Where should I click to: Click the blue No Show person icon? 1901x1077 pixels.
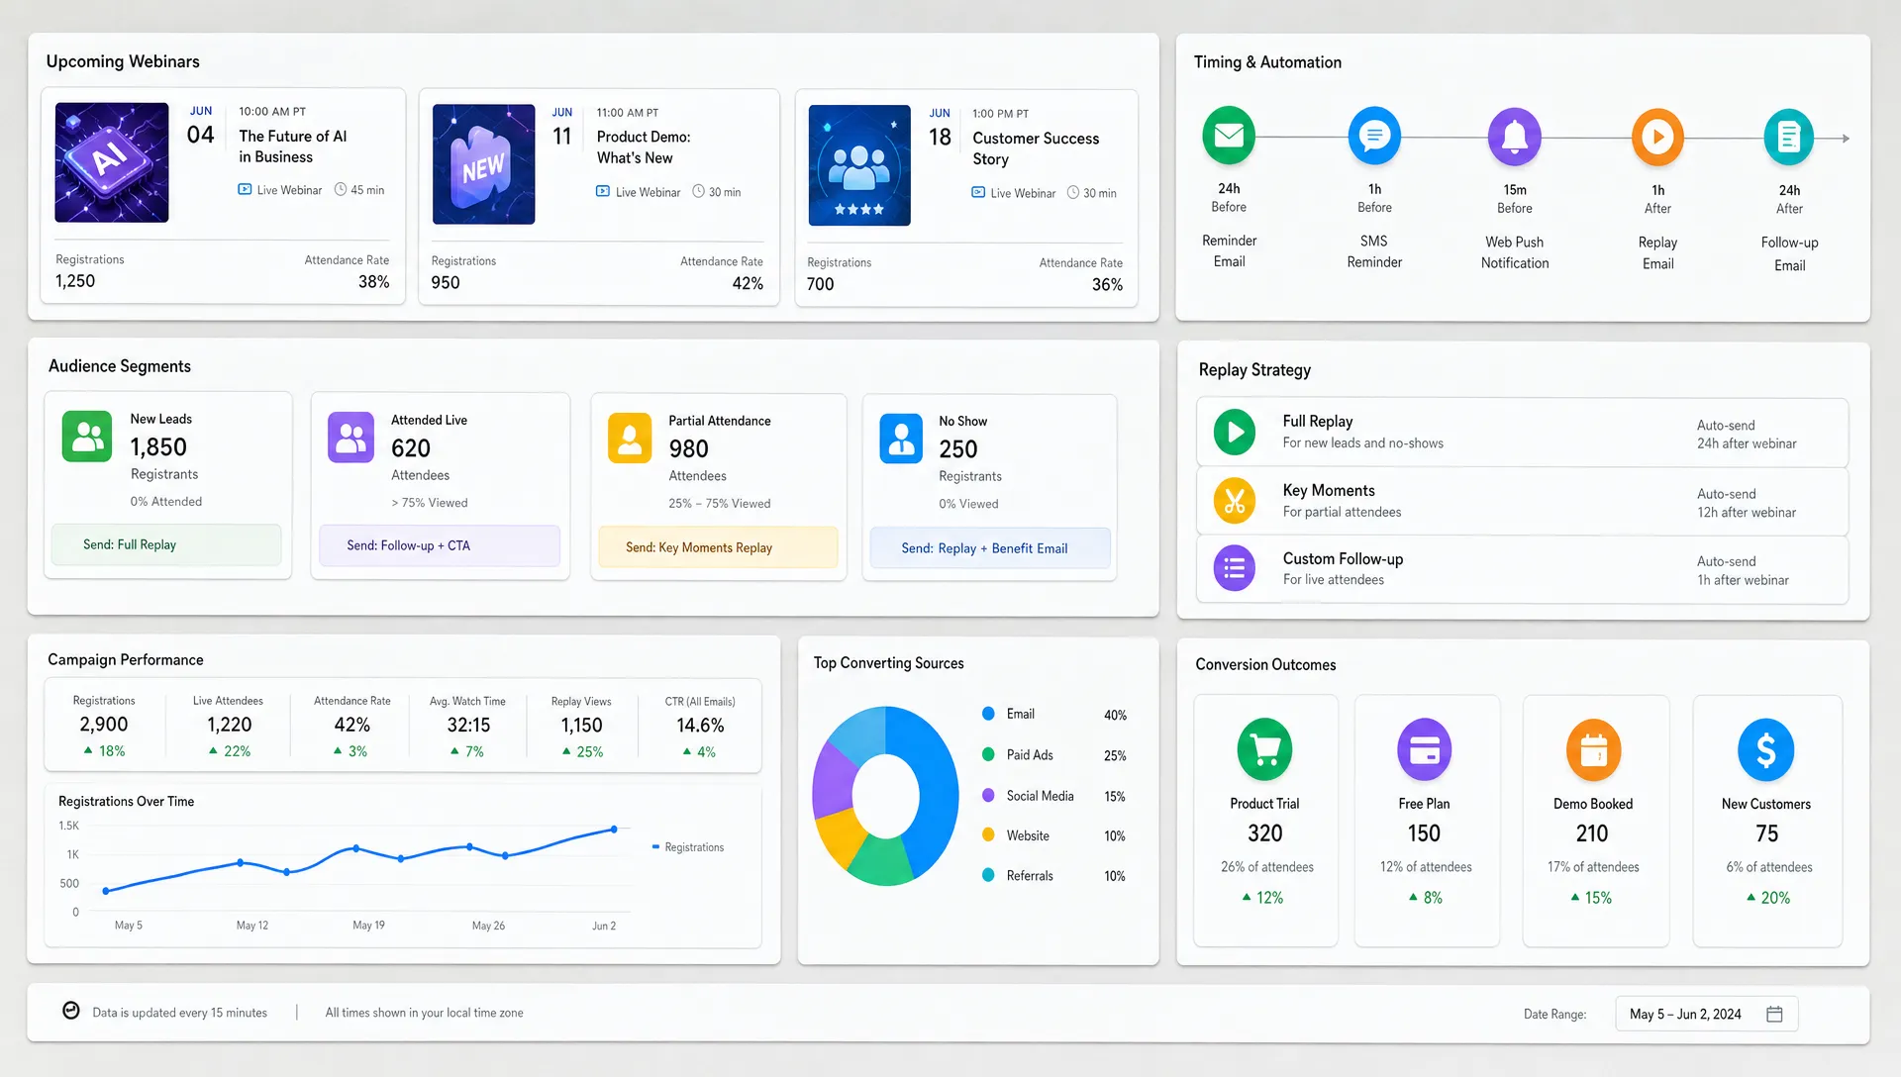[x=901, y=439]
